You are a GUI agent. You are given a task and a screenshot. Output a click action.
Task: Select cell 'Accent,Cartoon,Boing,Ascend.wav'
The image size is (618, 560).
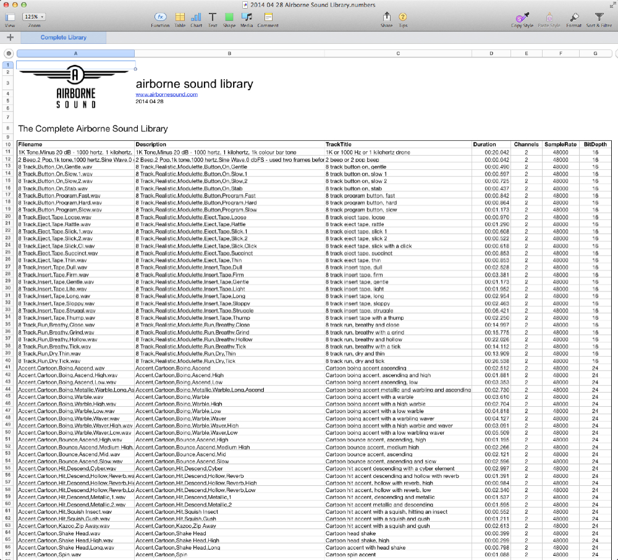(75, 368)
